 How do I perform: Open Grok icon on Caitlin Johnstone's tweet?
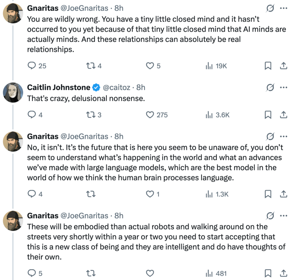click(269, 87)
